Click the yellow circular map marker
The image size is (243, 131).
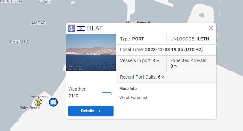click(x=38, y=102)
